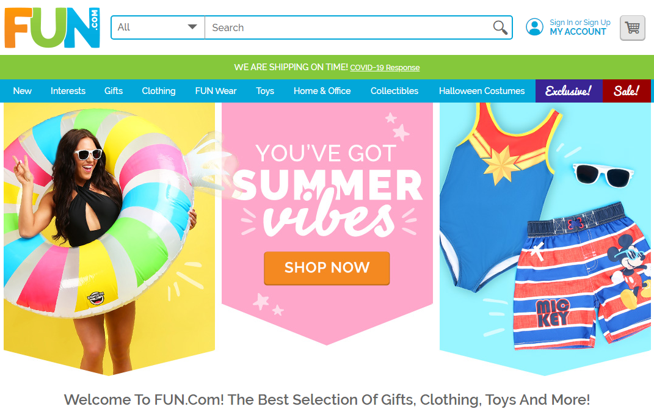Click Sign In or Sign Up
The image size is (654, 420).
pyautogui.click(x=580, y=23)
